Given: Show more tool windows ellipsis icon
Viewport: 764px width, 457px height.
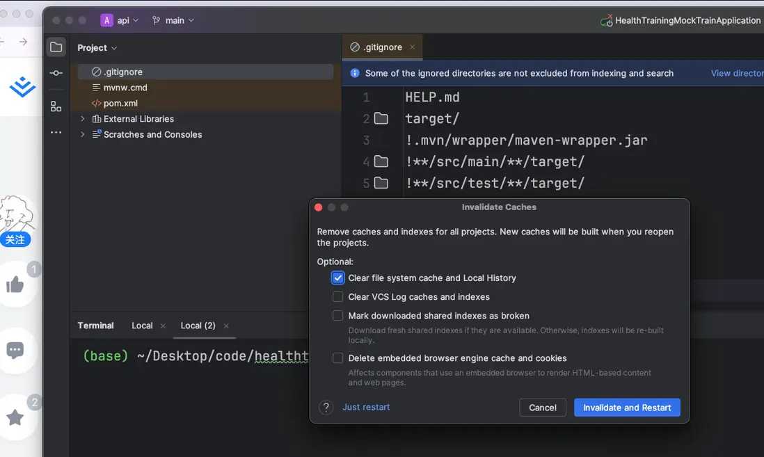Looking at the screenshot, I should [x=56, y=132].
